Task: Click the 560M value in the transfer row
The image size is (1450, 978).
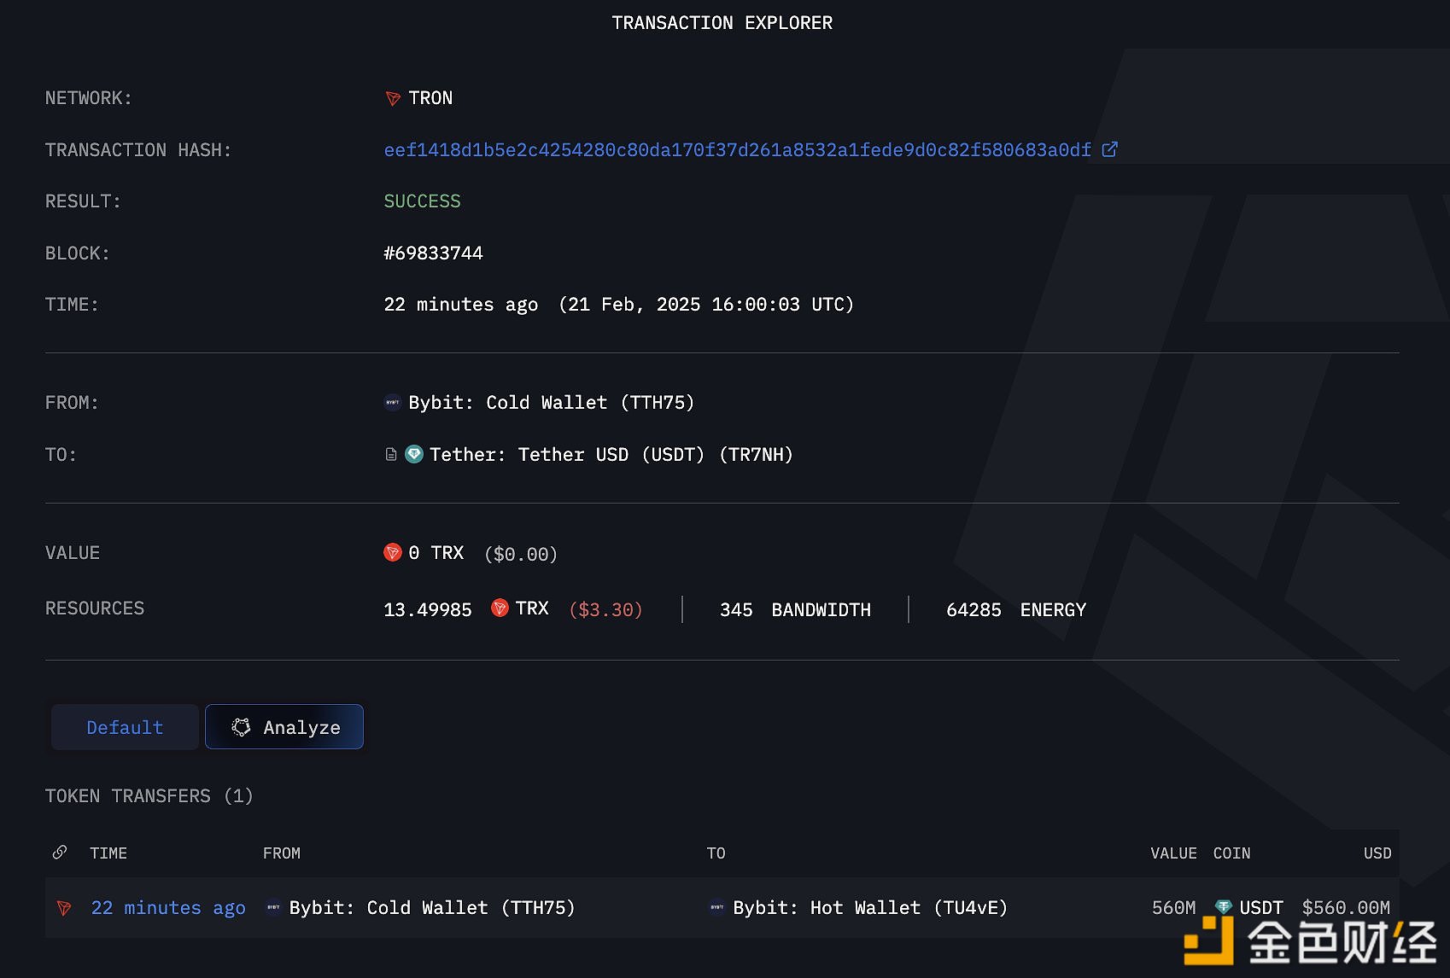Action: pyautogui.click(x=1173, y=907)
